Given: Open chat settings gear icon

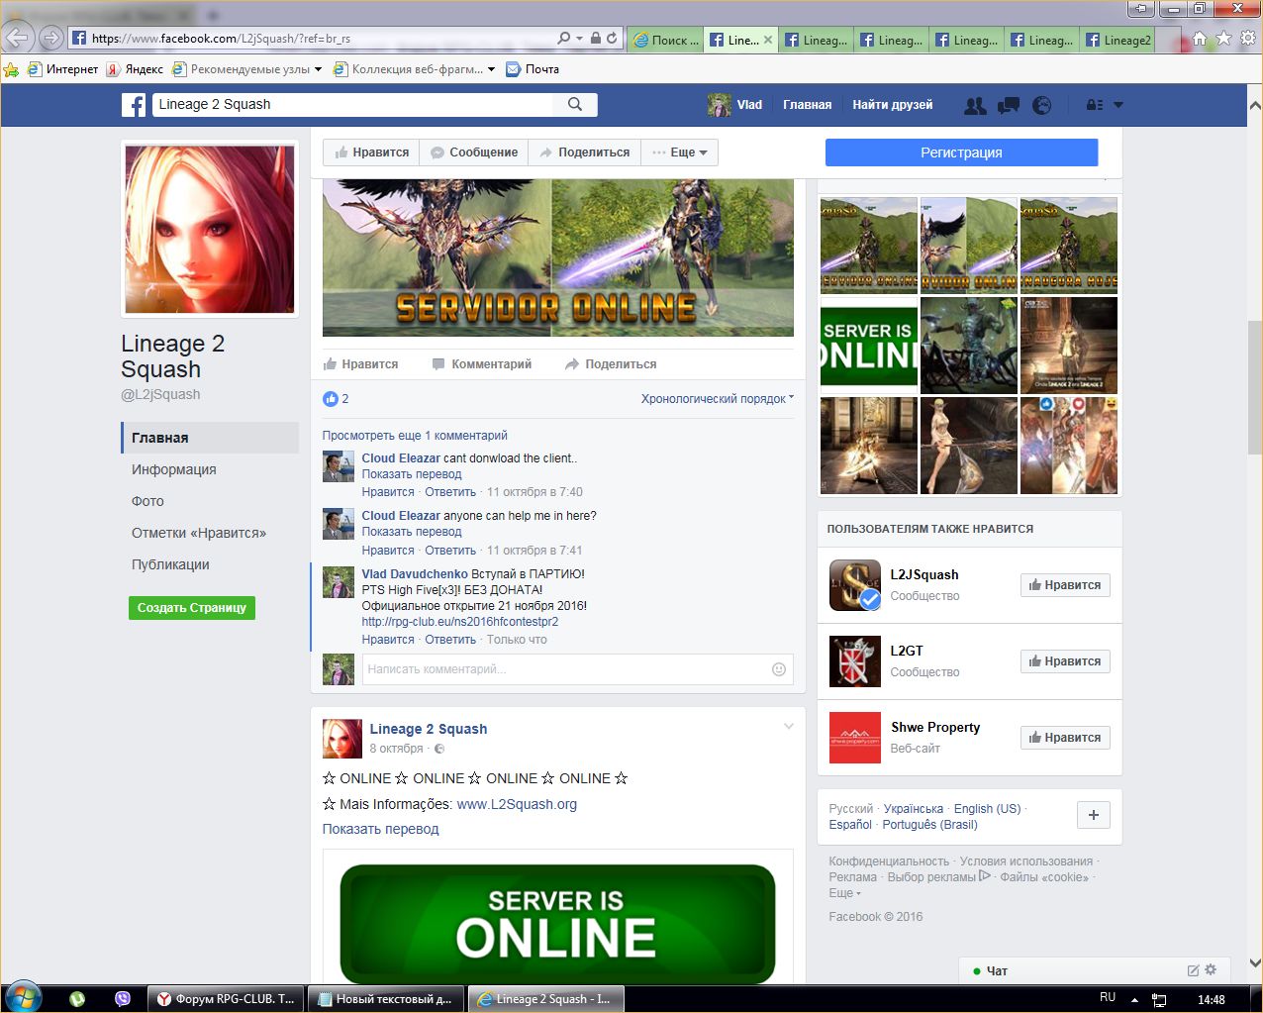Looking at the screenshot, I should [1211, 969].
